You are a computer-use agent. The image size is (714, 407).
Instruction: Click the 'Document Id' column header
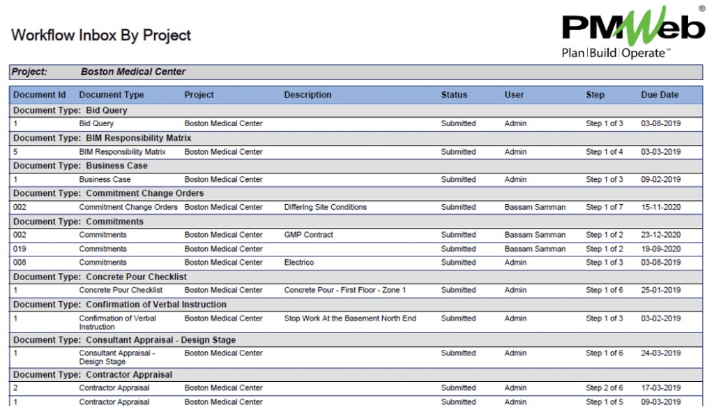coord(39,95)
